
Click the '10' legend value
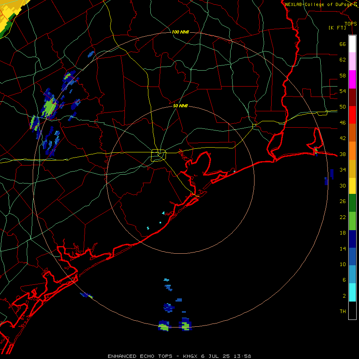pos(343,264)
